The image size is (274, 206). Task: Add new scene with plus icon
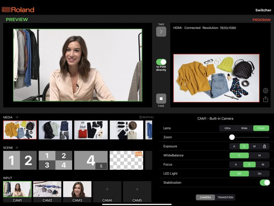(x=17, y=147)
